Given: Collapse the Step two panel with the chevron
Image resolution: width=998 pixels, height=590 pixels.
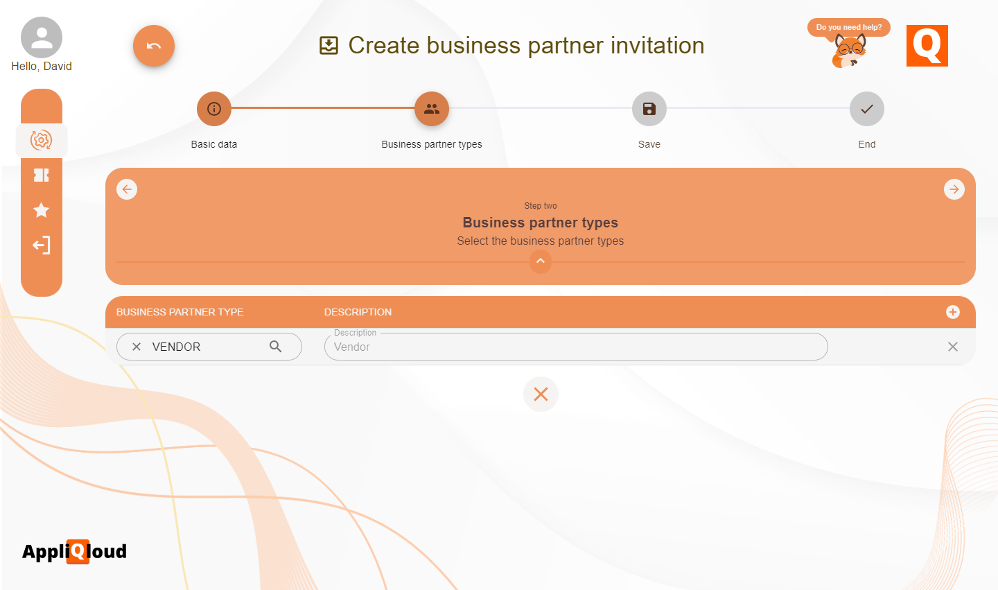Looking at the screenshot, I should [x=541, y=261].
